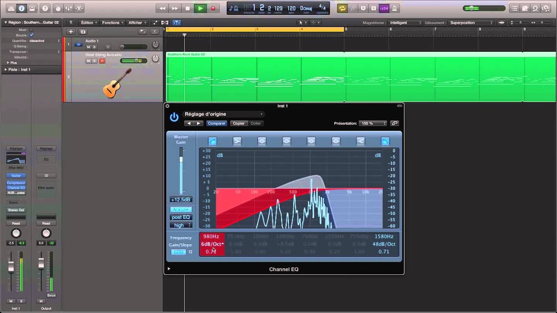The image size is (557, 313).
Task: Open the Présentation 155 % dropdown
Action: 372,123
